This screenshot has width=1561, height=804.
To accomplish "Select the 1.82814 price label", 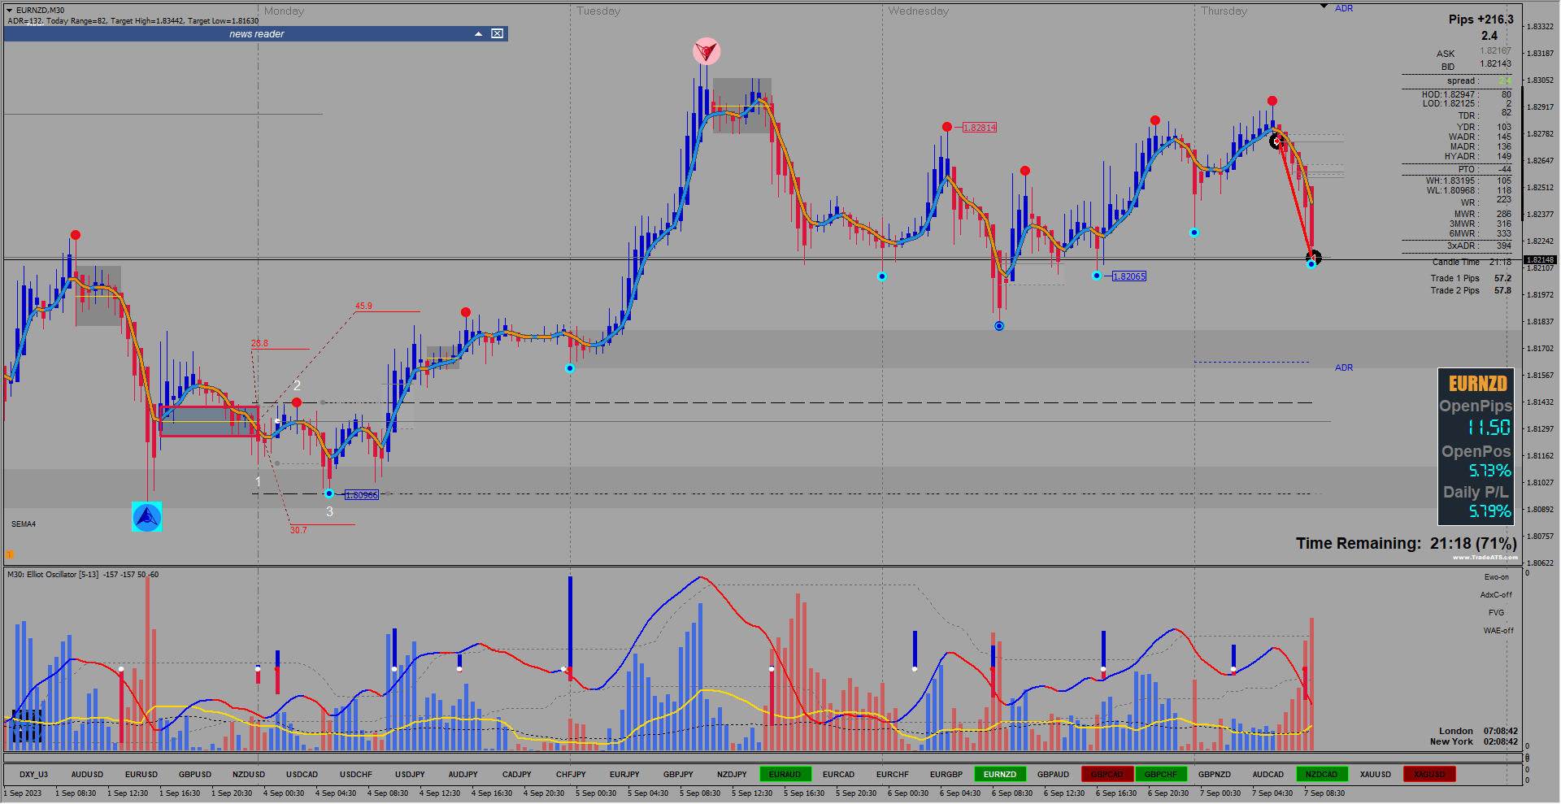I will [x=979, y=128].
